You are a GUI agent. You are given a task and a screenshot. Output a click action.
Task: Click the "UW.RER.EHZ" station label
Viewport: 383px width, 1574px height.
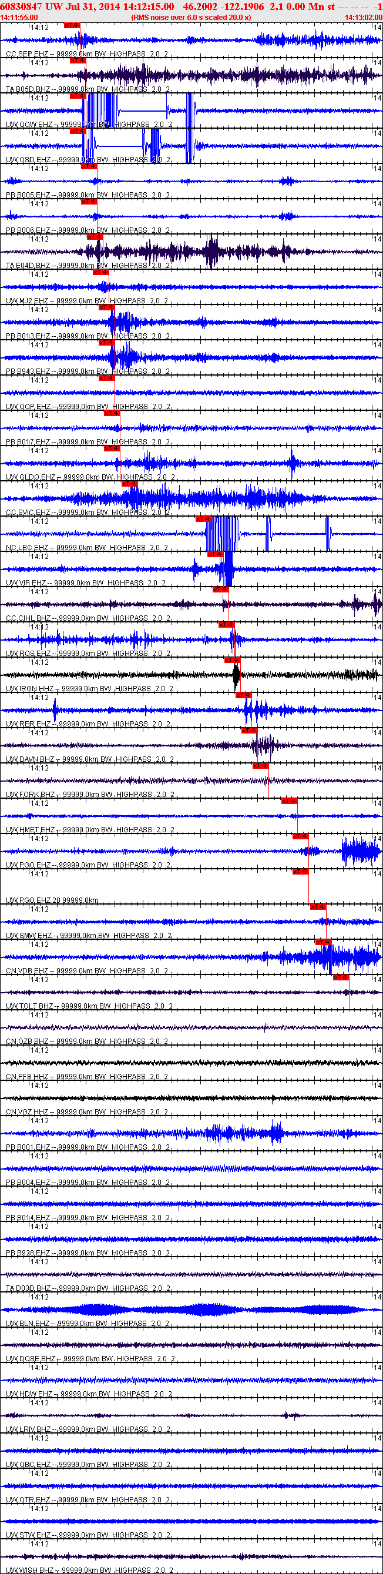tap(28, 724)
